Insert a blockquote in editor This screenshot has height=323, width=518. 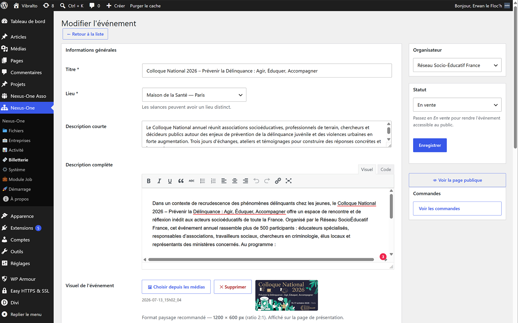(x=181, y=181)
